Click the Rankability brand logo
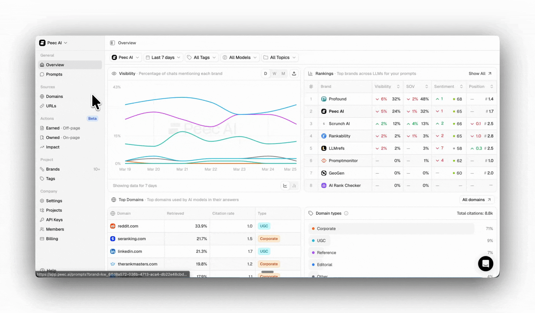The image size is (535, 313). tap(324, 136)
